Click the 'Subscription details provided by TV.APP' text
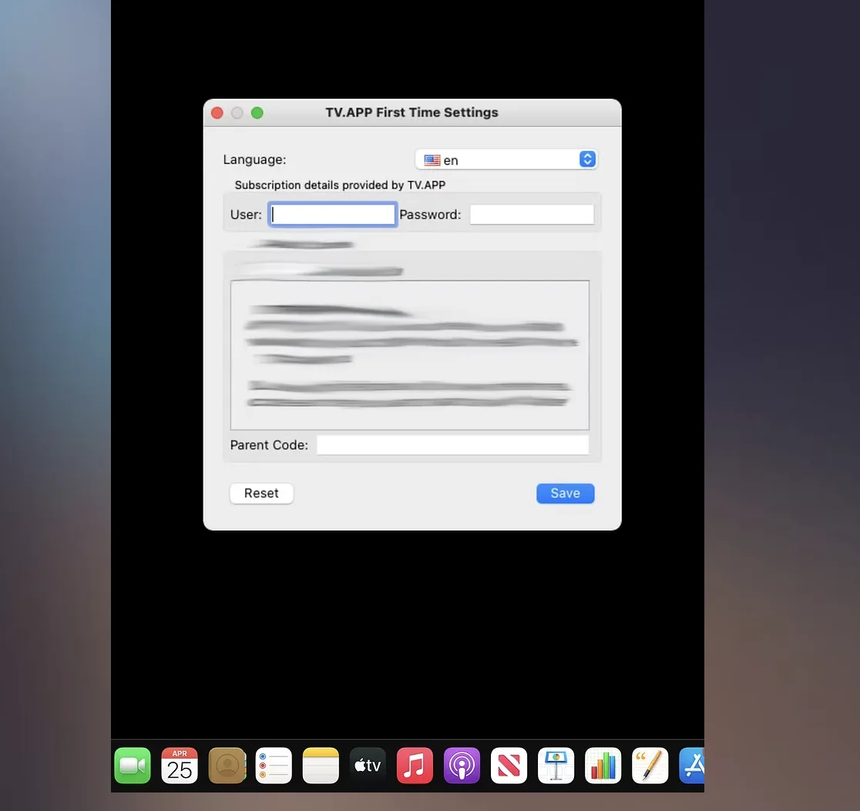 340,186
